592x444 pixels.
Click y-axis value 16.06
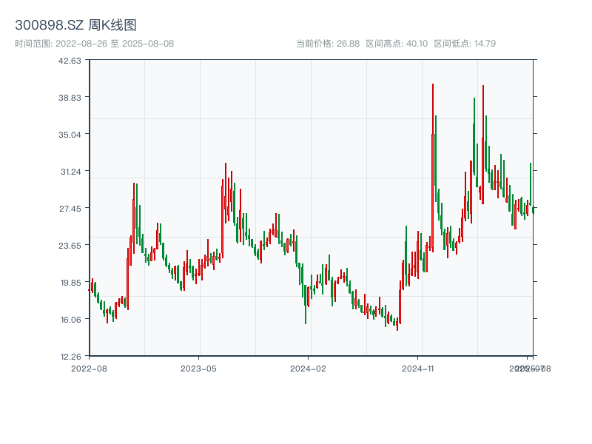(70, 320)
